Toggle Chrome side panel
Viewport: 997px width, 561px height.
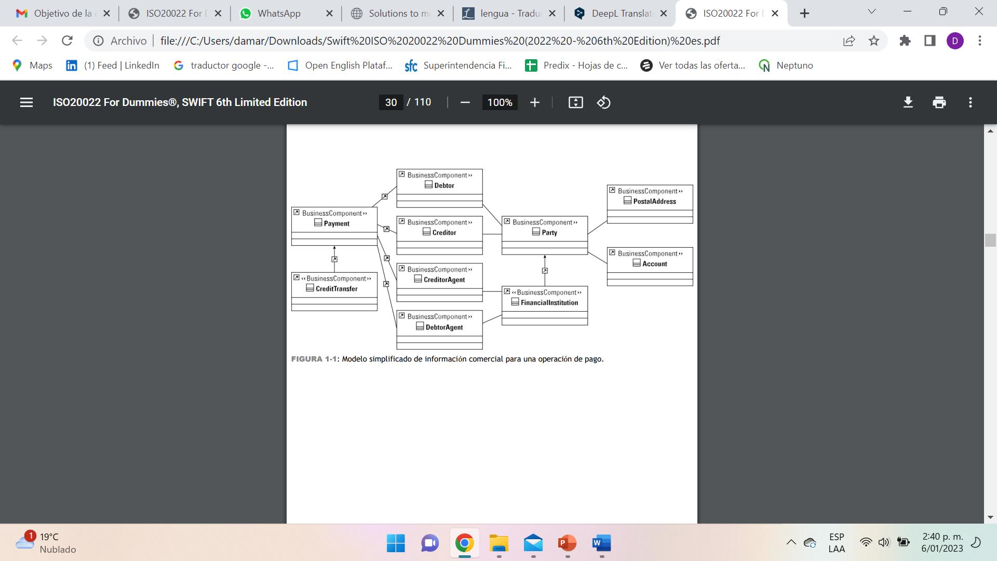[x=929, y=41]
